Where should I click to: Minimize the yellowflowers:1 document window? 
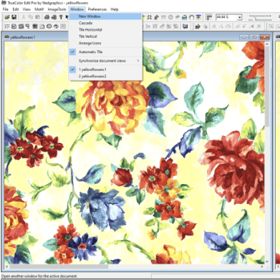(244, 37)
